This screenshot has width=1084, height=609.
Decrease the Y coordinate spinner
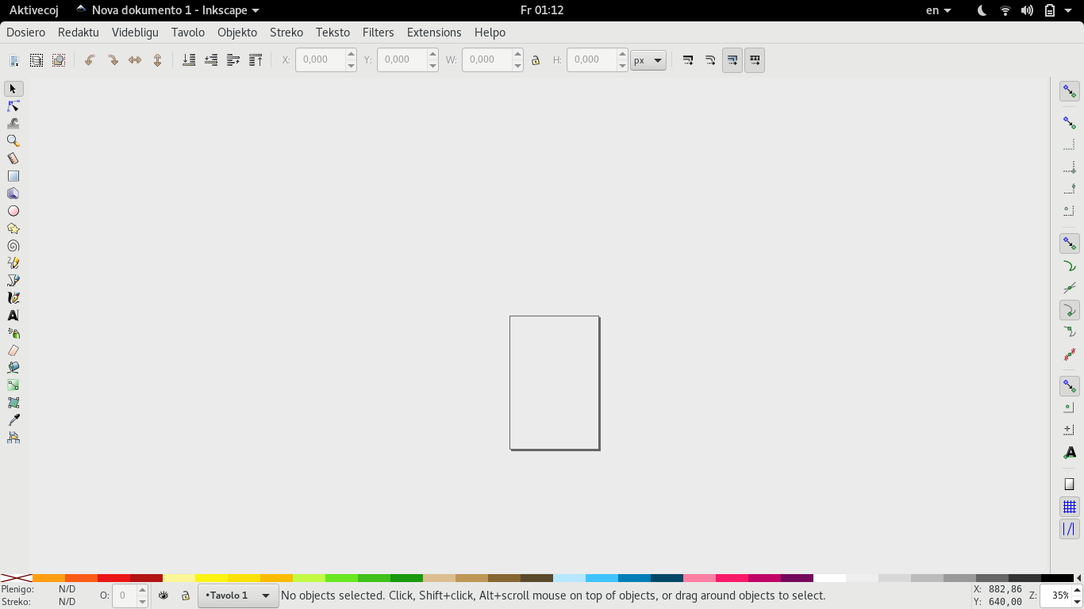tap(432, 66)
